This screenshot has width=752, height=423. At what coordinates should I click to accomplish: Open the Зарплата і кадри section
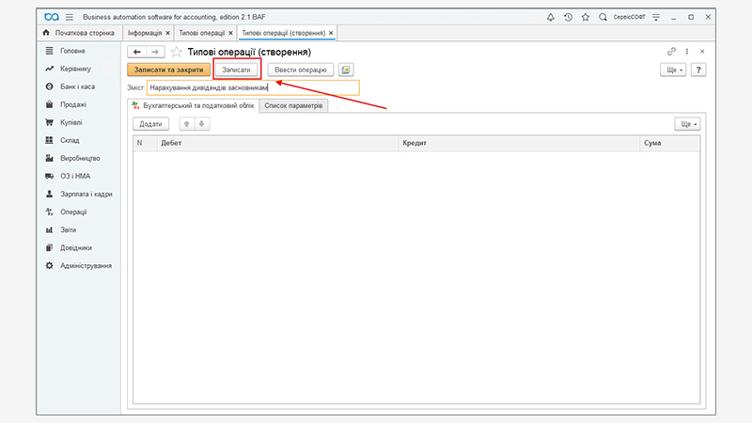86,194
